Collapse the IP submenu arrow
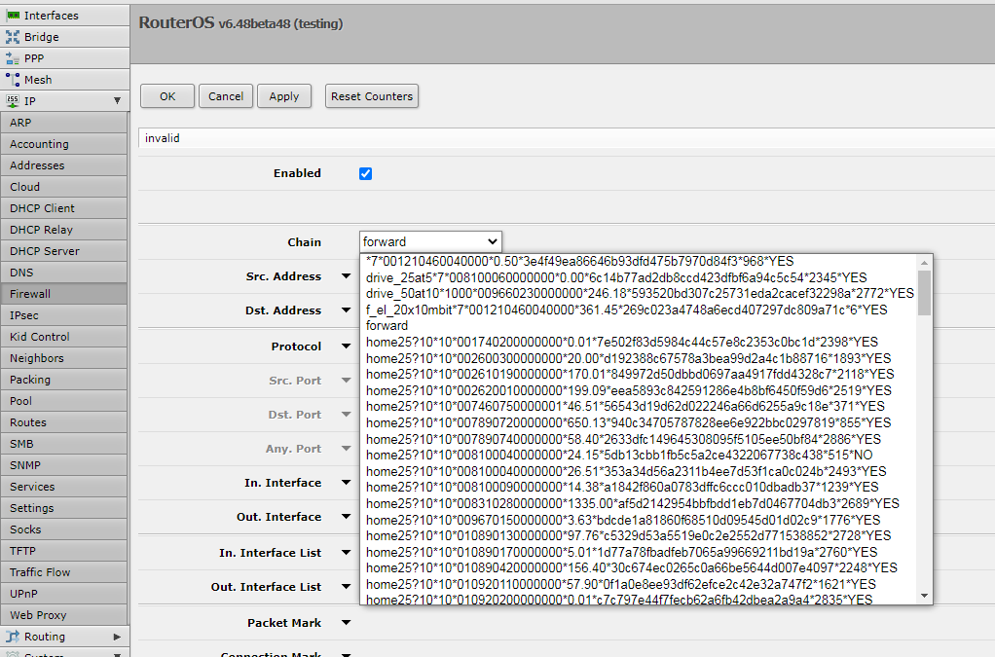This screenshot has height=657, width=995. [x=117, y=101]
